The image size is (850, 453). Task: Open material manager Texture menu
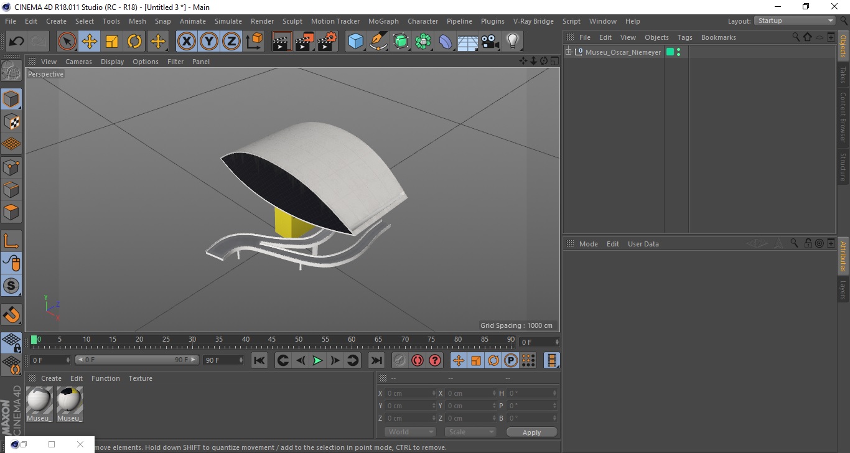coord(140,378)
